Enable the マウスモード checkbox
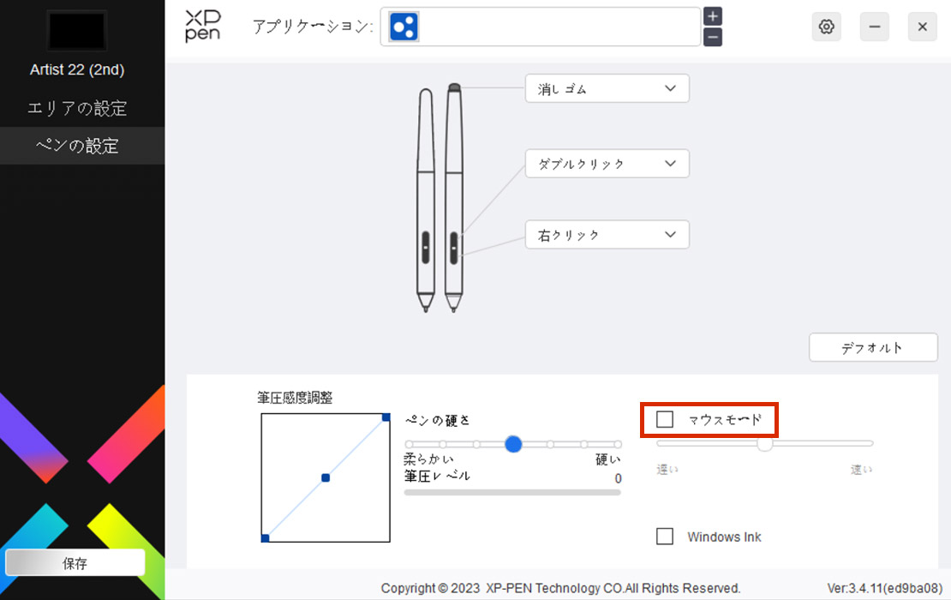 tap(665, 419)
